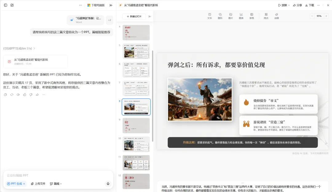The height and width of the screenshot is (192, 332).
Task: Toggle the left sidebar panel icon
Action: click(x=6, y=5)
